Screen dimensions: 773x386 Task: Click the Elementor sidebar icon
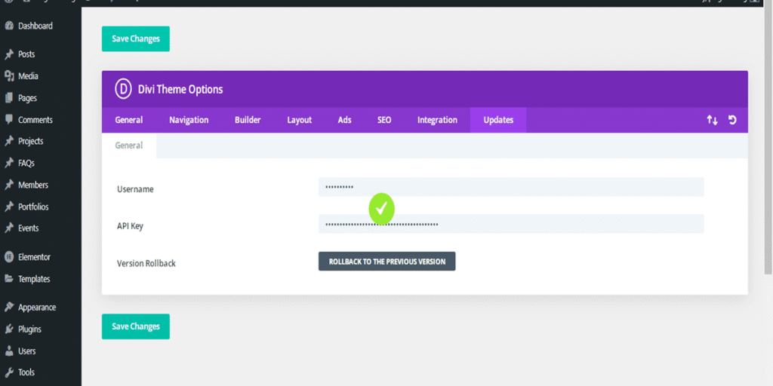pyautogui.click(x=9, y=257)
